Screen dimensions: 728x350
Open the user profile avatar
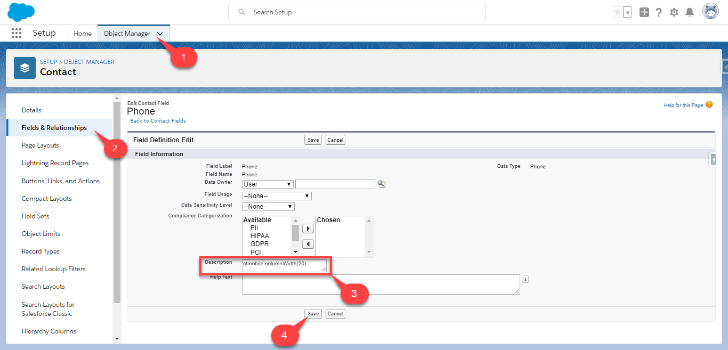coord(710,11)
